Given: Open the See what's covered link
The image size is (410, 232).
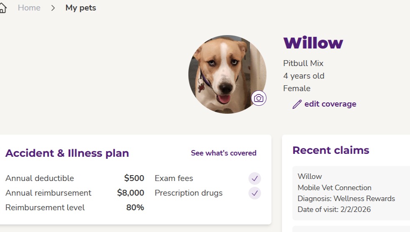Looking at the screenshot, I should pos(223,153).
